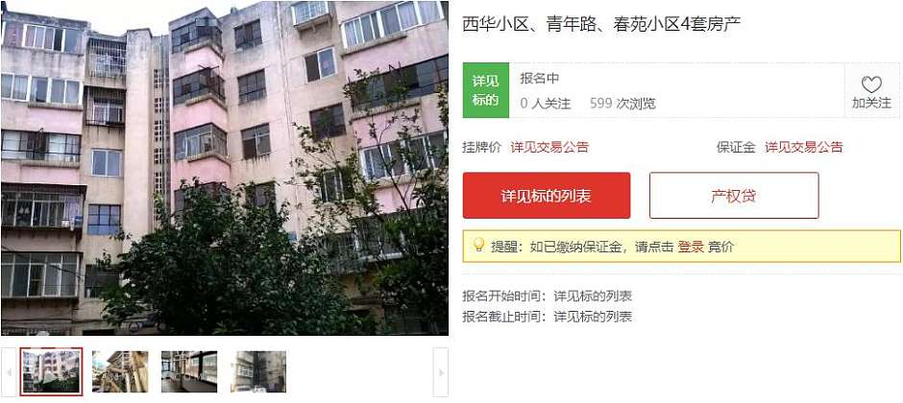
Task: Click the 登录 login link
Action: point(691,247)
